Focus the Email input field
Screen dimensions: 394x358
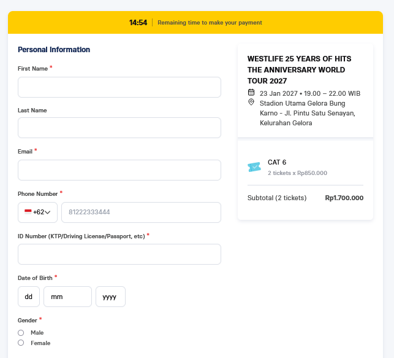(119, 170)
